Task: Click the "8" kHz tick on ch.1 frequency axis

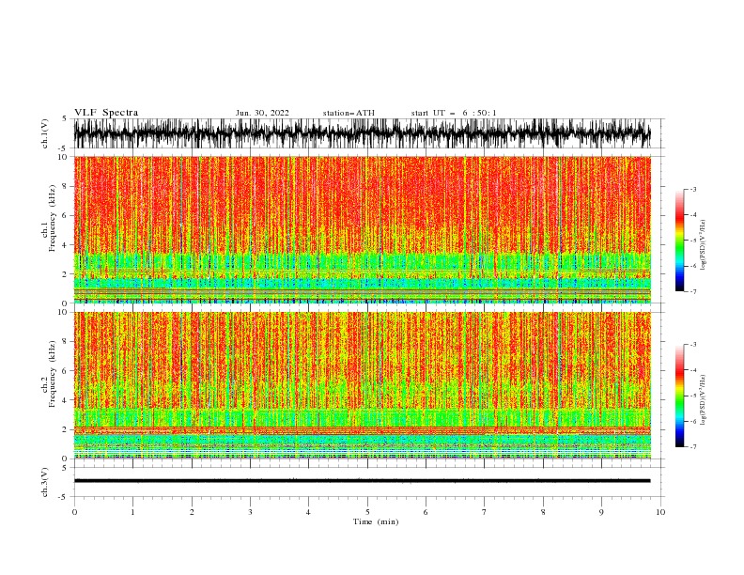Action: click(x=65, y=186)
